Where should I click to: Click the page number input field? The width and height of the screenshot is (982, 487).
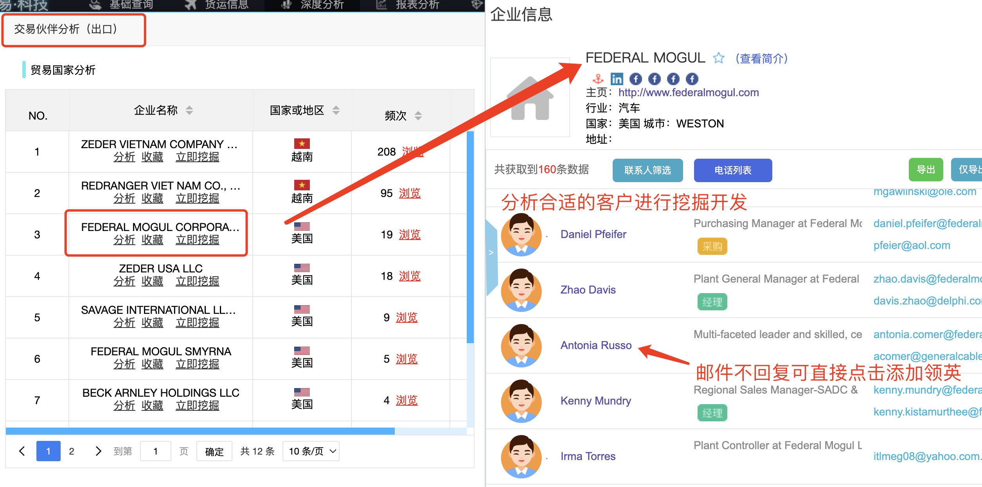point(155,451)
